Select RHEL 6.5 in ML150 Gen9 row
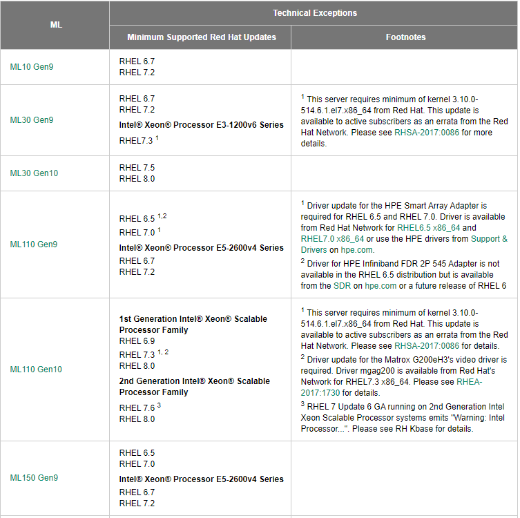Screen dimensions: 520x518 [137, 452]
